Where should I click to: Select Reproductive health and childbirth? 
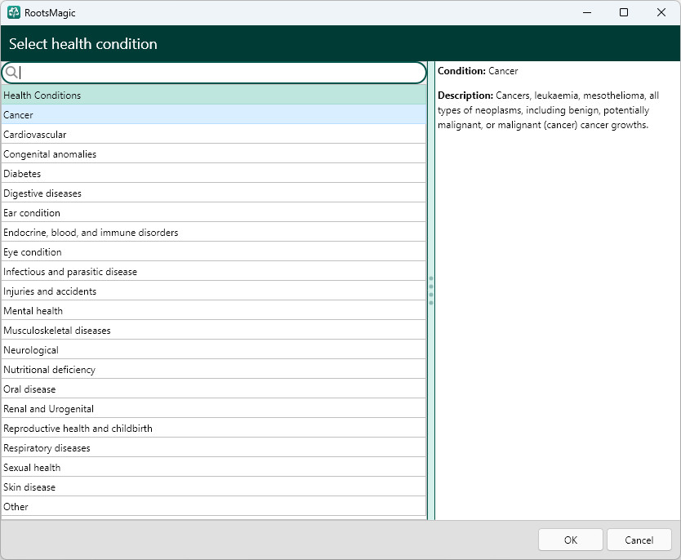click(214, 428)
